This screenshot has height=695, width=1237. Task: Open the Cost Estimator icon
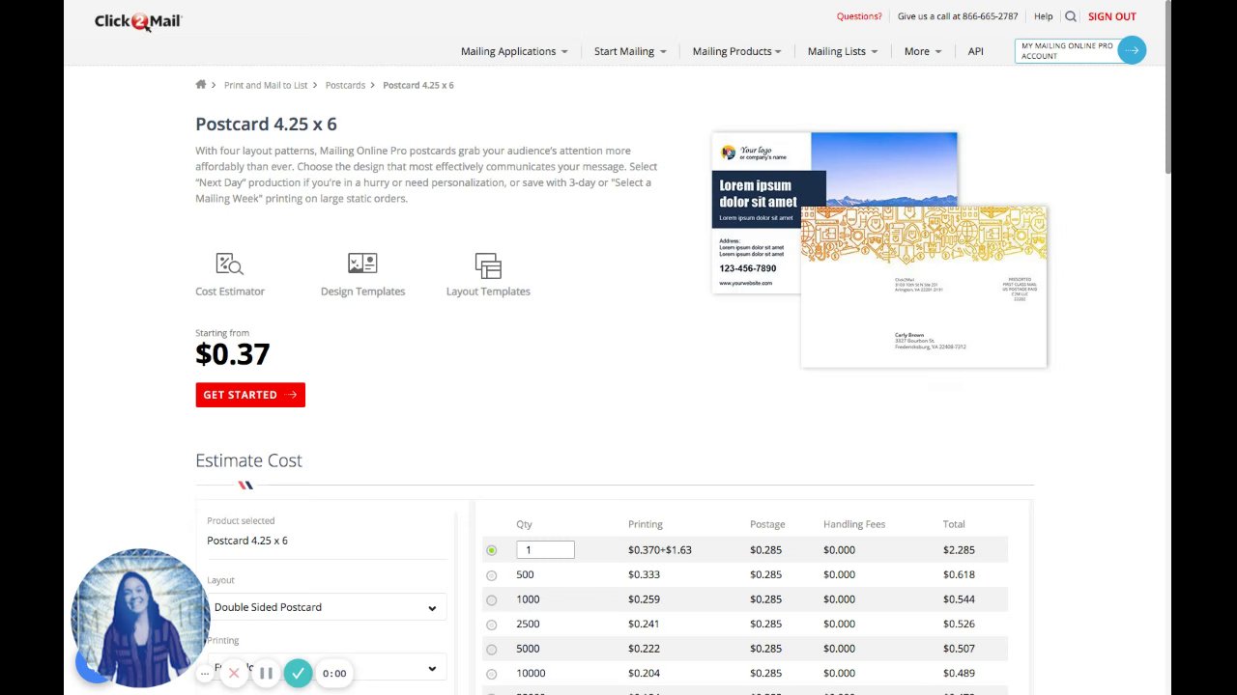pos(230,264)
